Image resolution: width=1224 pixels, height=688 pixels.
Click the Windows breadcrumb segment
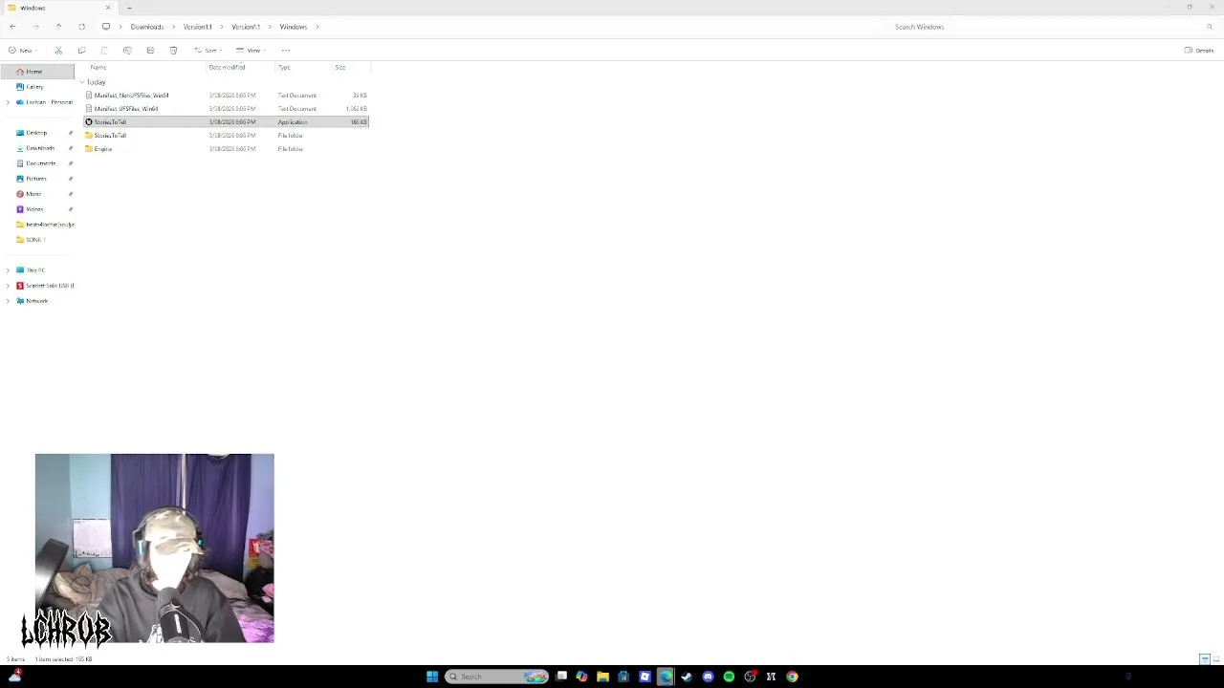click(294, 27)
